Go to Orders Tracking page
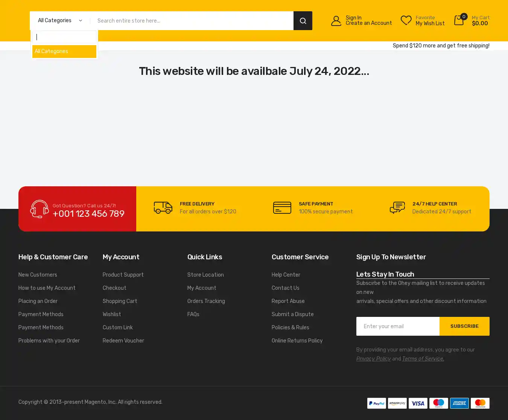 pos(206,301)
